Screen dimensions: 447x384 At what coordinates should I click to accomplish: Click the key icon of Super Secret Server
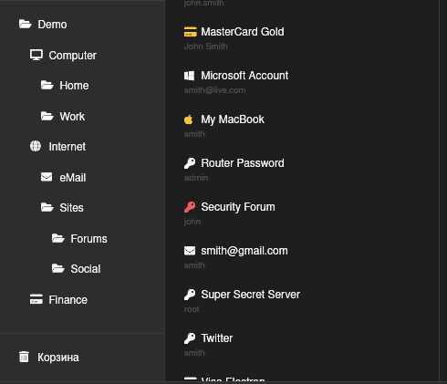tap(190, 295)
